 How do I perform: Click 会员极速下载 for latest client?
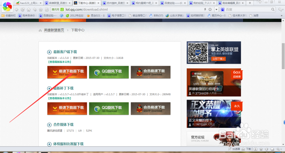pyautogui.click(x=150, y=72)
